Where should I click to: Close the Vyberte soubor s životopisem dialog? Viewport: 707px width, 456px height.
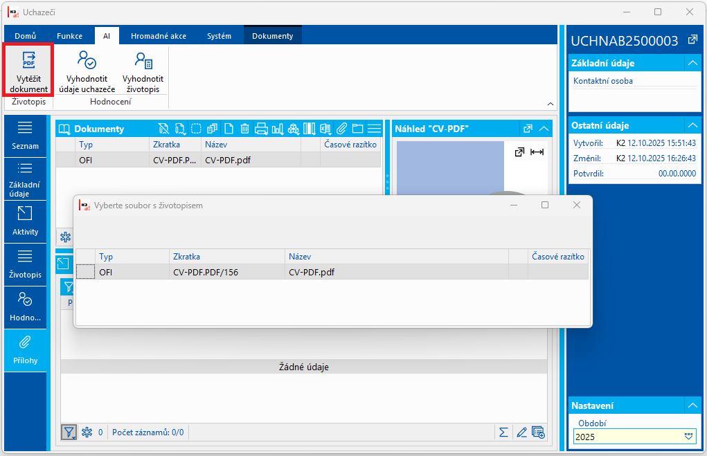tap(576, 205)
